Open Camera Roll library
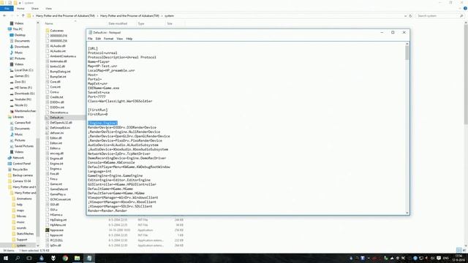Viewport: 468px width, 263px height. (23, 123)
